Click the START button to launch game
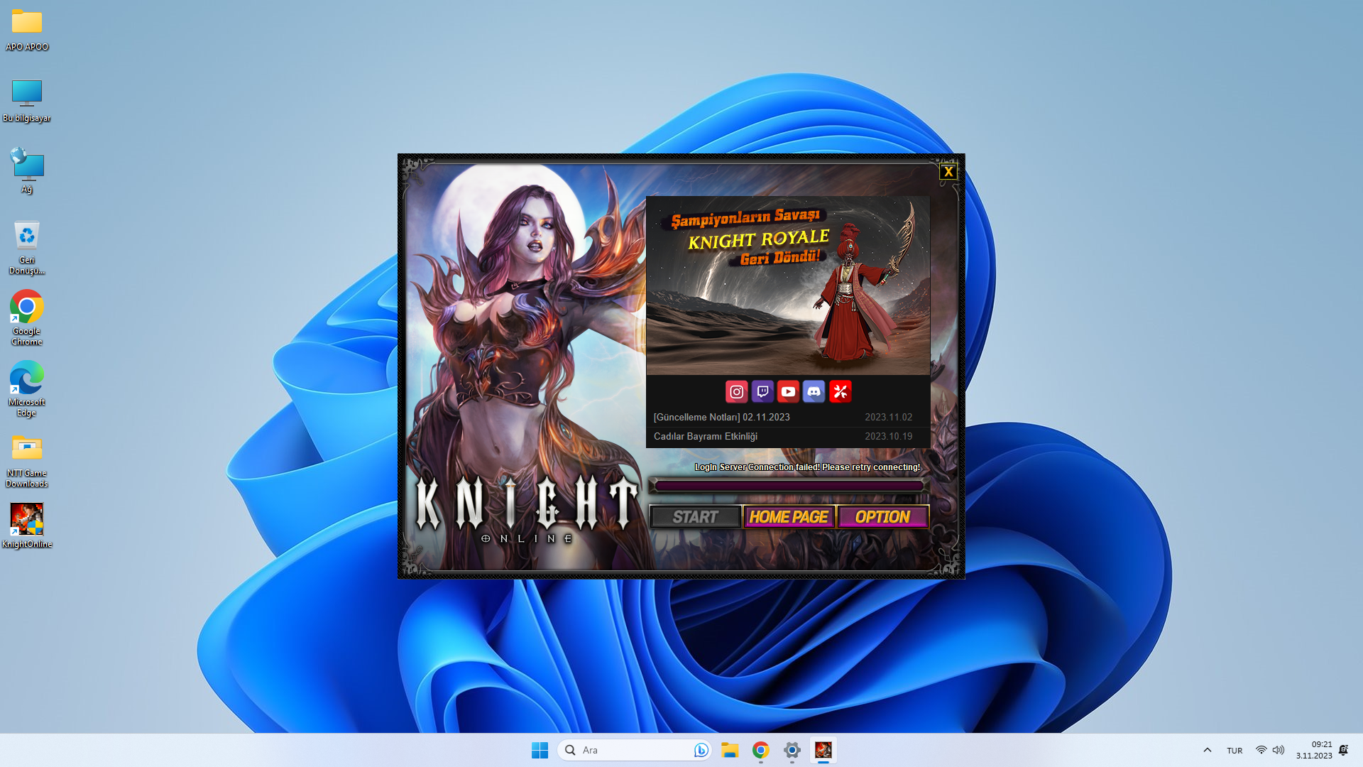The height and width of the screenshot is (767, 1363). coord(694,516)
